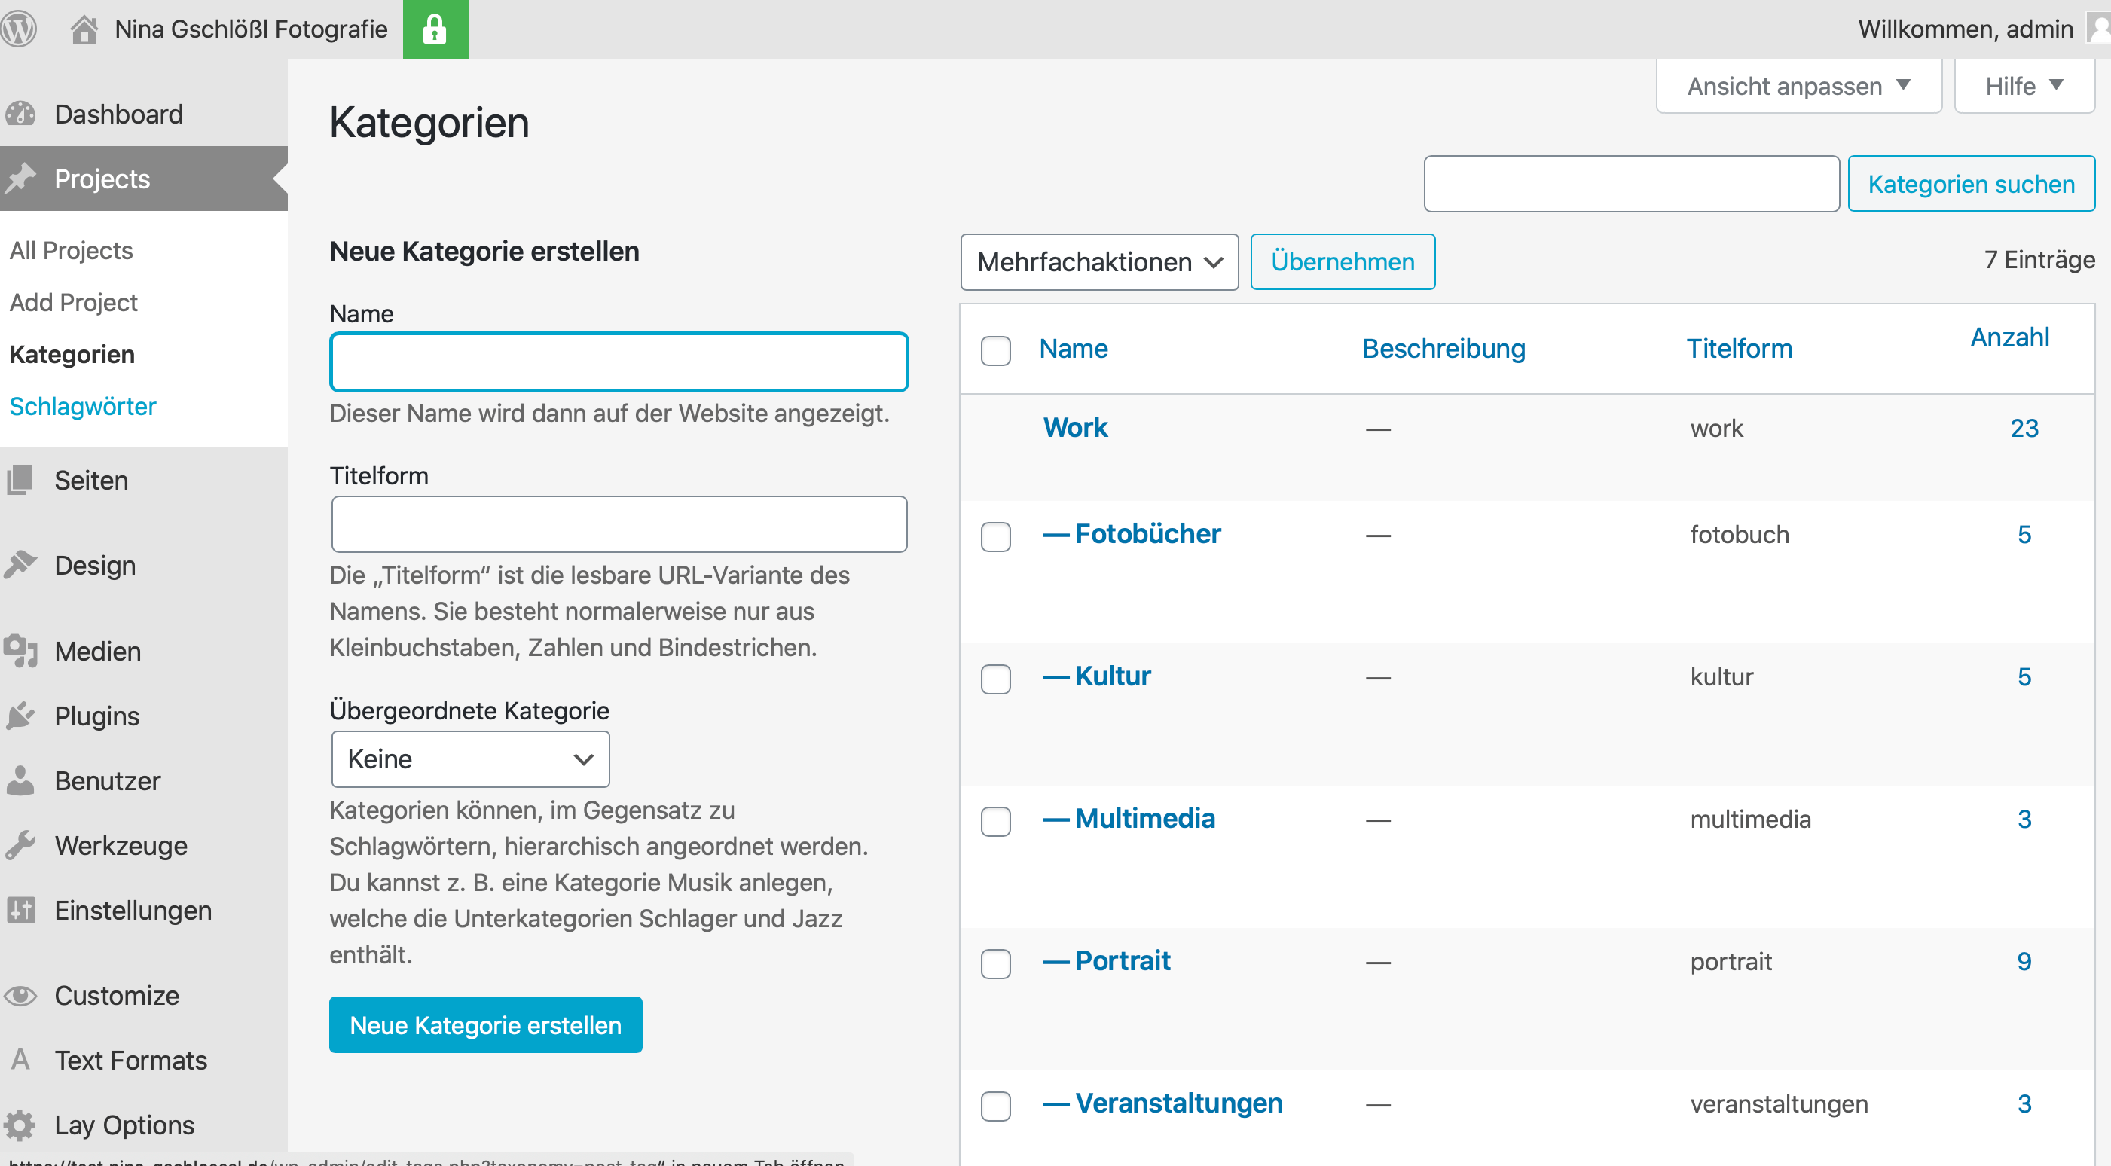Click the green padlock icon
This screenshot has width=2111, height=1166.
point(435,29)
